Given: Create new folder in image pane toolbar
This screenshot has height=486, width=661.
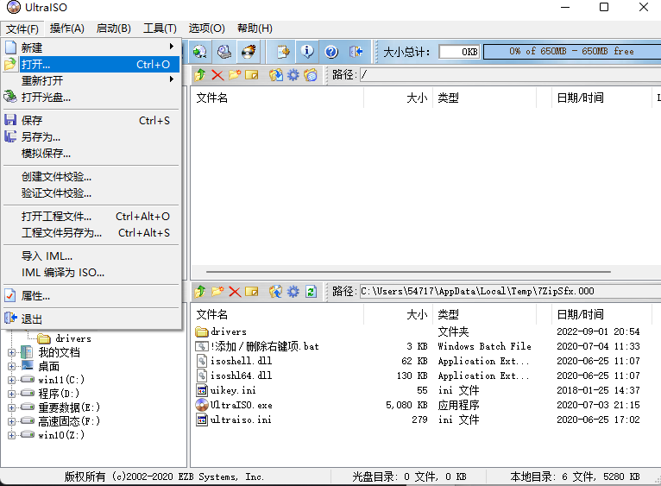Looking at the screenshot, I should pyautogui.click(x=235, y=75).
